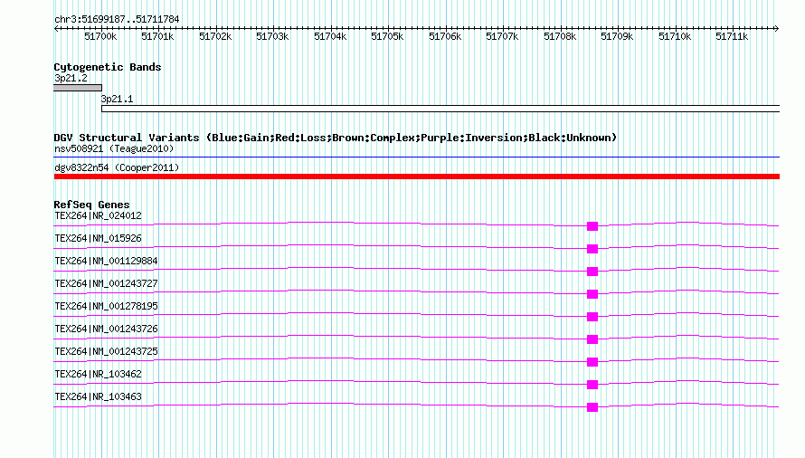Click the magenta exon box of NM_001243726
This screenshot has width=805, height=458.
592,339
